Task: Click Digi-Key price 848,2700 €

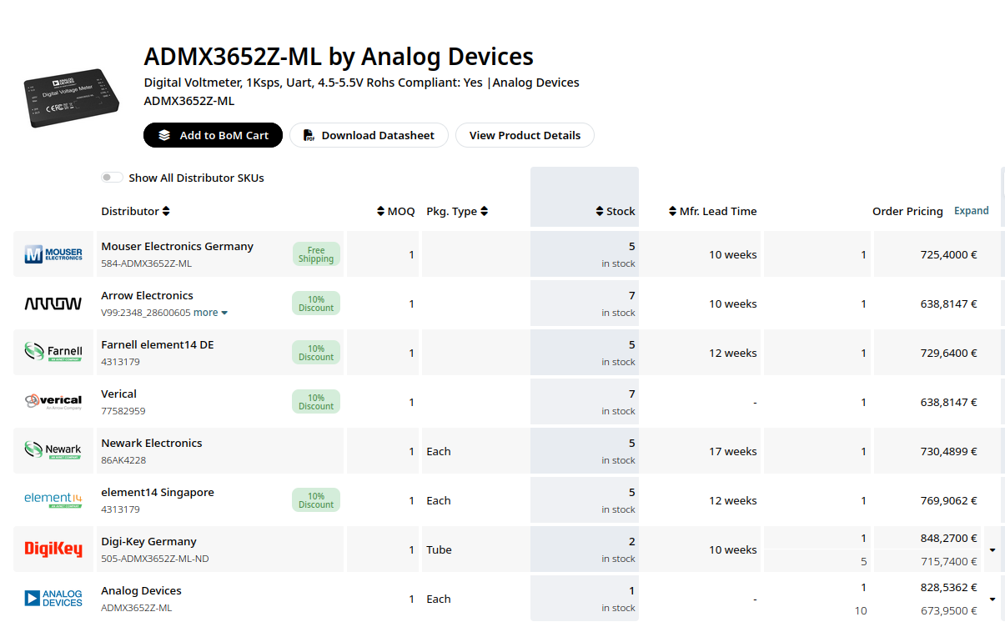Action: [x=948, y=538]
